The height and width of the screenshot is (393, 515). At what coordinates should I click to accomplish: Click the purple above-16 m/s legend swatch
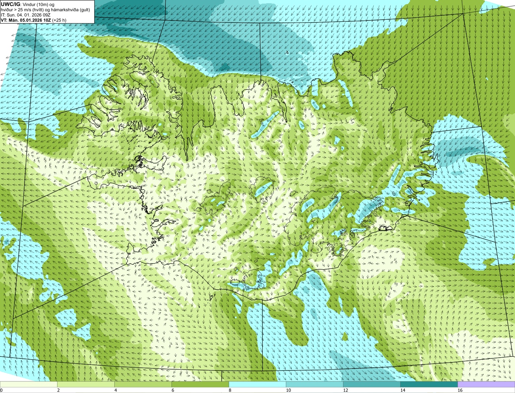(486, 385)
